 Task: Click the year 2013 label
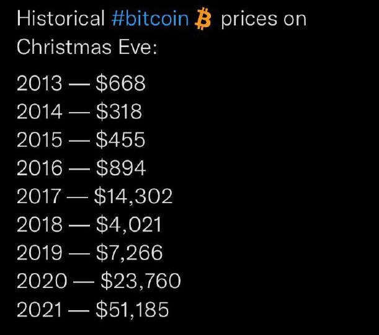[40, 83]
